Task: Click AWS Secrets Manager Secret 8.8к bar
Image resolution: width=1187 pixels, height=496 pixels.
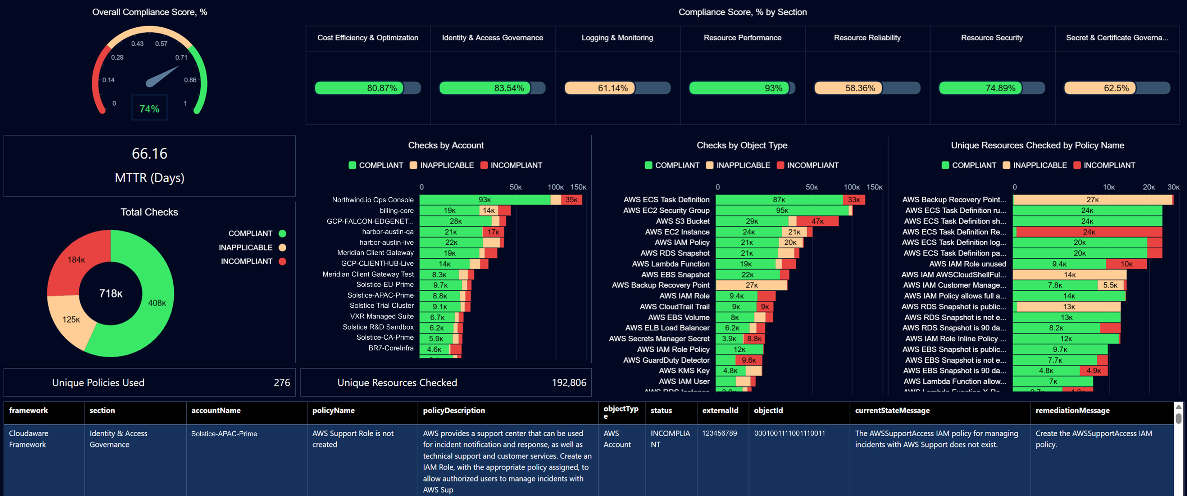Action: tap(754, 339)
